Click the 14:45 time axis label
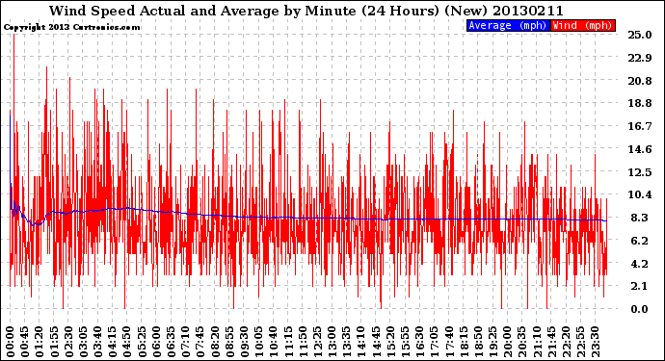The height and width of the screenshot is (361, 665). 375,341
